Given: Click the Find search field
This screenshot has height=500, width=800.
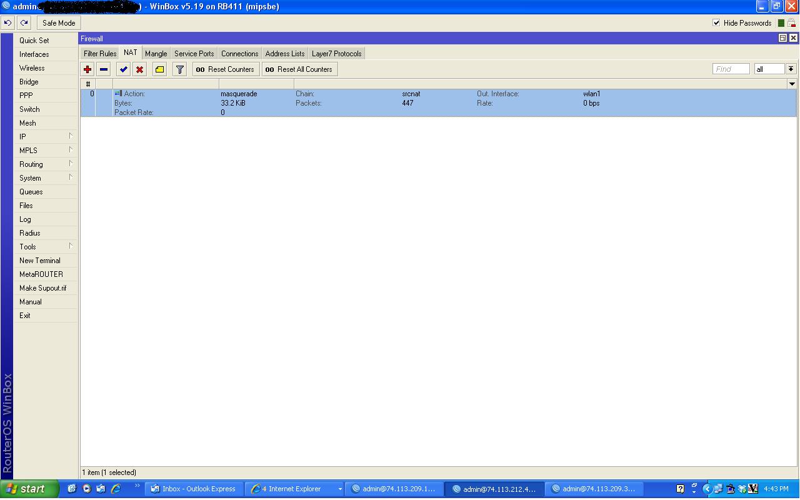Looking at the screenshot, I should (731, 69).
